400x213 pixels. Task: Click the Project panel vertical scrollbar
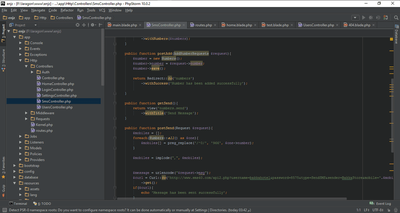tap(103, 57)
